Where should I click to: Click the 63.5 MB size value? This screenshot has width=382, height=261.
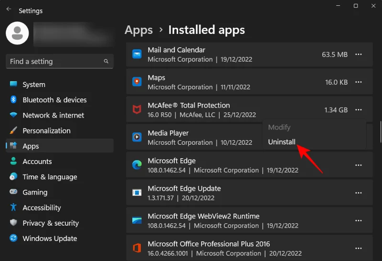coord(335,54)
